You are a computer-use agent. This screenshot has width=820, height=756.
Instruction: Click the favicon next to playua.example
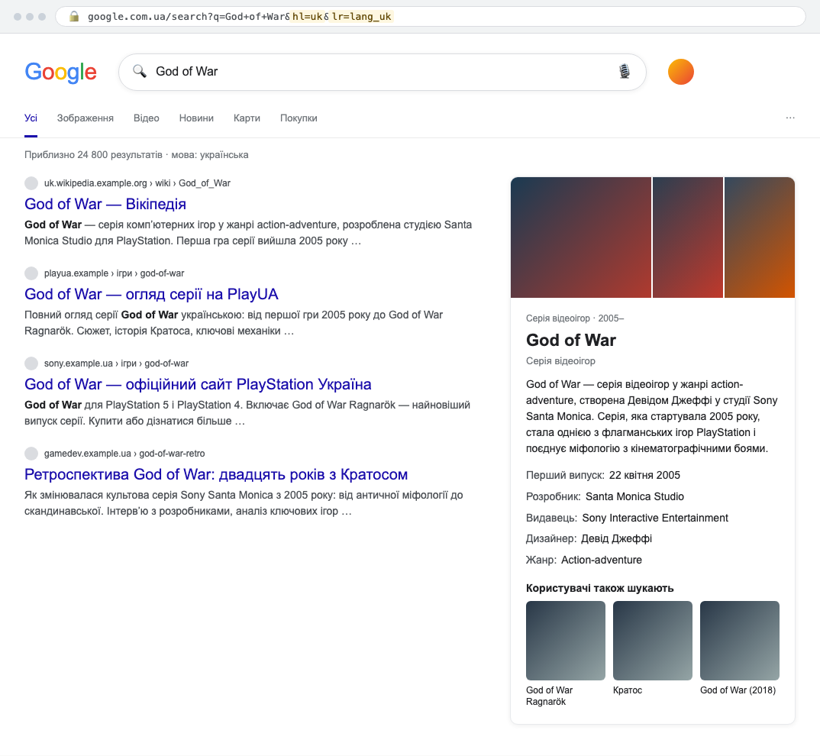pyautogui.click(x=31, y=273)
